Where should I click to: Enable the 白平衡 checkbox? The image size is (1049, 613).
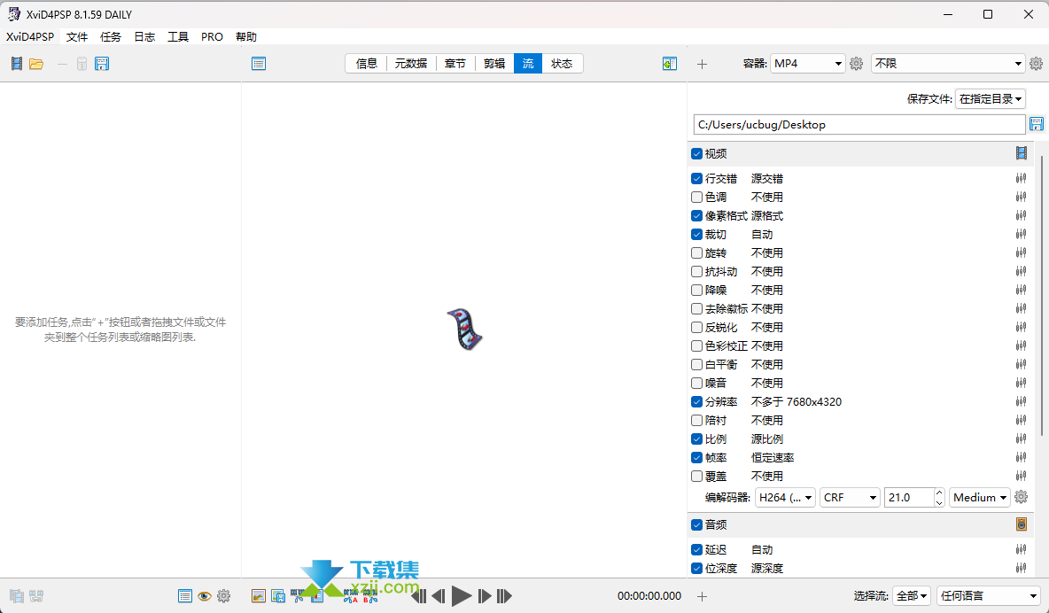(x=696, y=364)
